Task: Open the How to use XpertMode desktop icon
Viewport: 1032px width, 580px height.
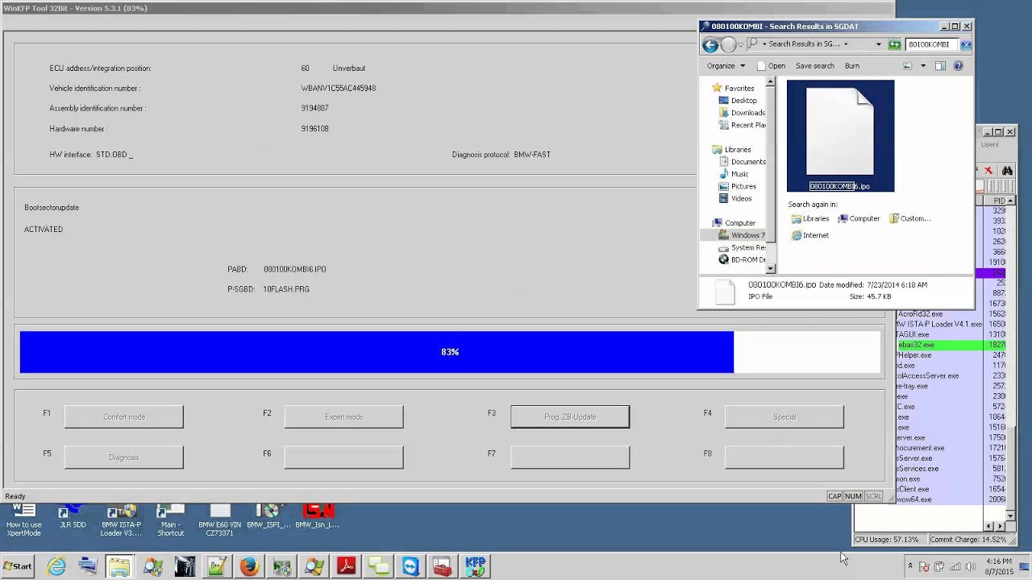Action: 24,520
